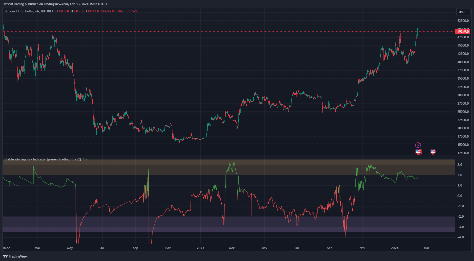Click the 30000.0 price axis label
The image size is (474, 261).
pos(463,95)
